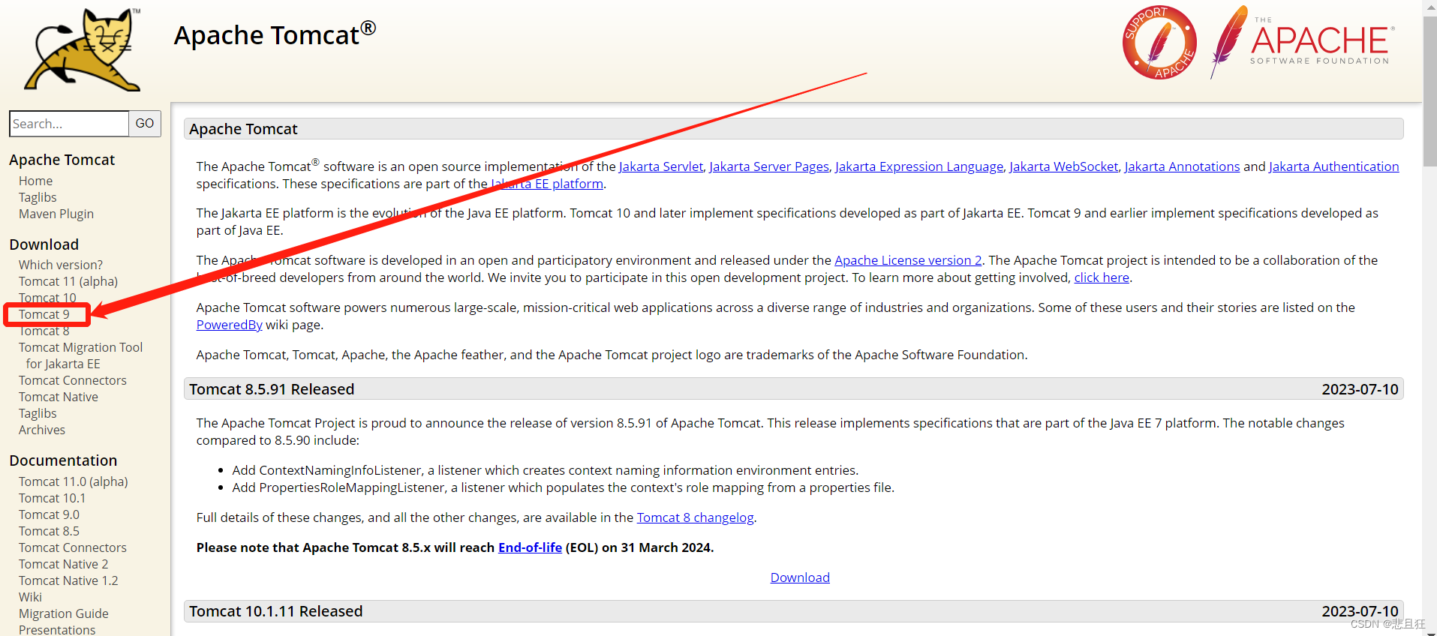Open Taglibs under Apache Tomcat section
The image size is (1437, 636).
click(x=38, y=197)
